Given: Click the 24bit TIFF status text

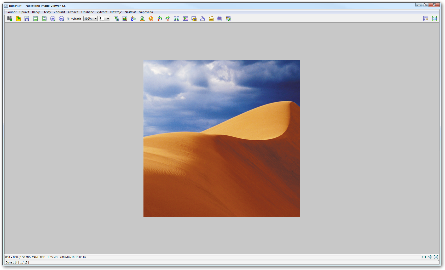Looking at the screenshot, I should 38,257.
